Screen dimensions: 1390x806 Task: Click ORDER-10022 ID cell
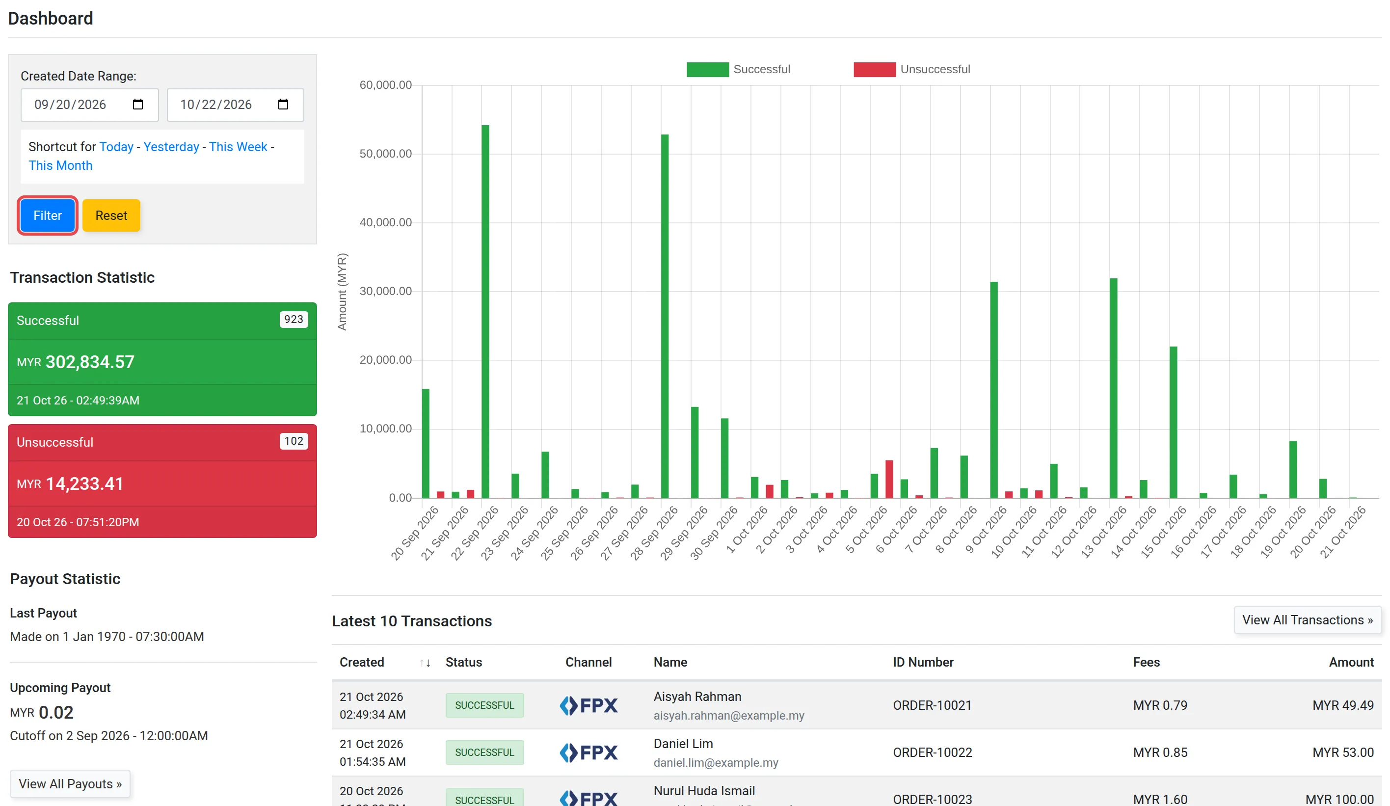click(932, 752)
